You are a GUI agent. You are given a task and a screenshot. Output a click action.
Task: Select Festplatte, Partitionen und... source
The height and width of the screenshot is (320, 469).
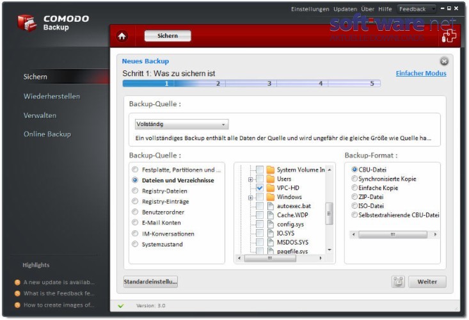point(135,170)
